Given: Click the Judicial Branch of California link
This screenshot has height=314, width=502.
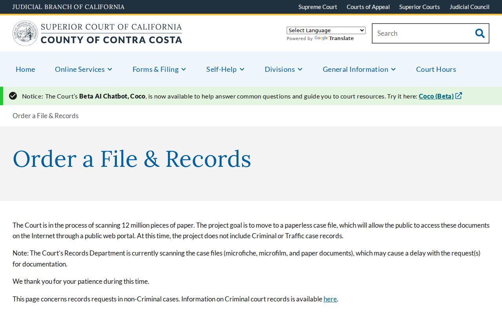Looking at the screenshot, I should pyautogui.click(x=69, y=7).
